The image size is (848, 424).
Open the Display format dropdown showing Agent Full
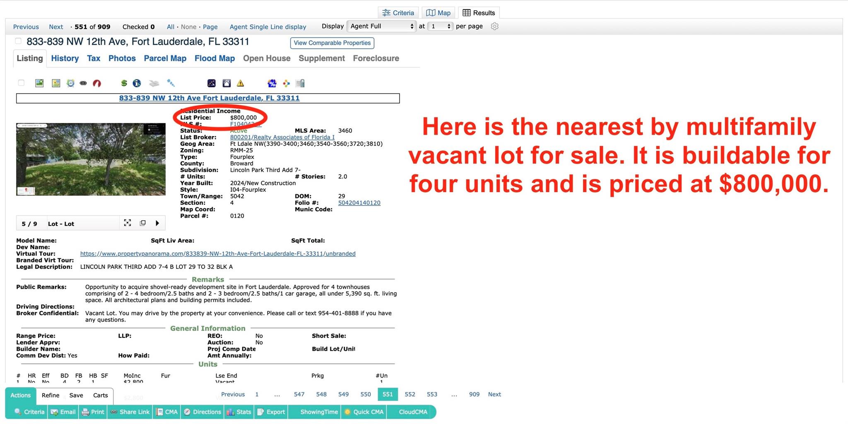pos(381,26)
